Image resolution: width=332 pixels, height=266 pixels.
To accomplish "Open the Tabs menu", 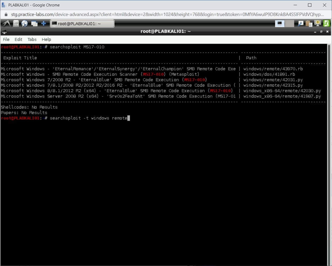I will pyautogui.click(x=32, y=39).
